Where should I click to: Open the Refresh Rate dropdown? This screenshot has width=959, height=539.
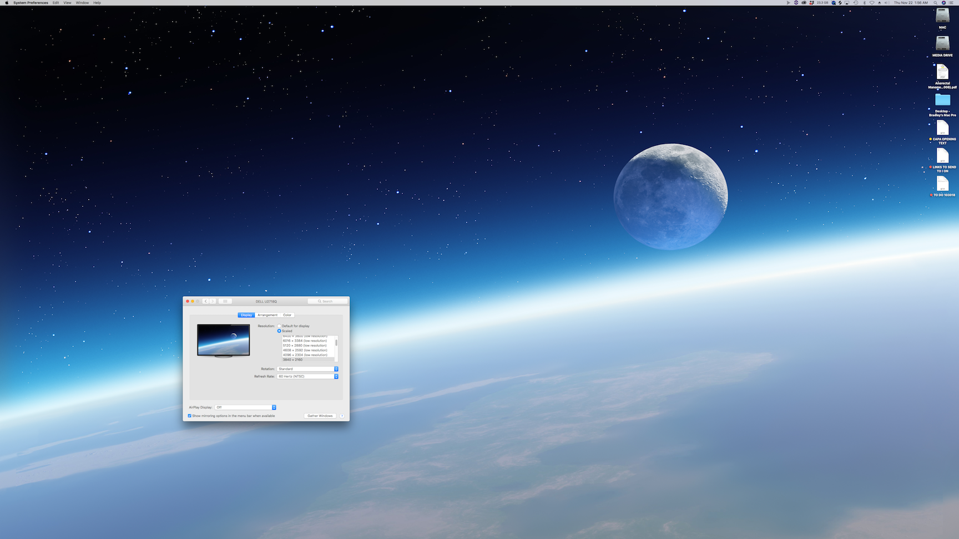[307, 377]
